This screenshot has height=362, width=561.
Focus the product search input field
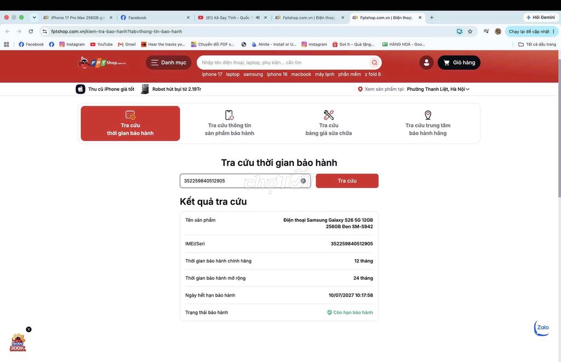tap(283, 62)
